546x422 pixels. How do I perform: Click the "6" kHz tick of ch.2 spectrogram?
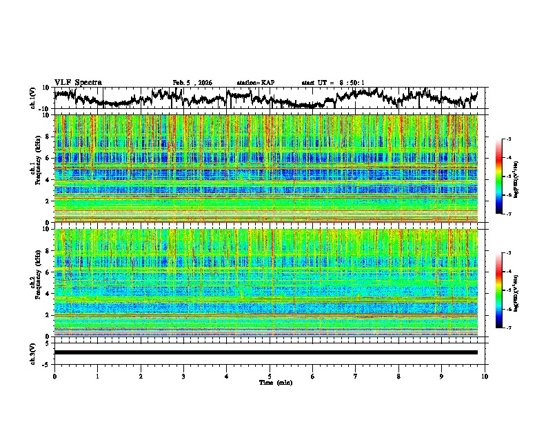coord(48,272)
